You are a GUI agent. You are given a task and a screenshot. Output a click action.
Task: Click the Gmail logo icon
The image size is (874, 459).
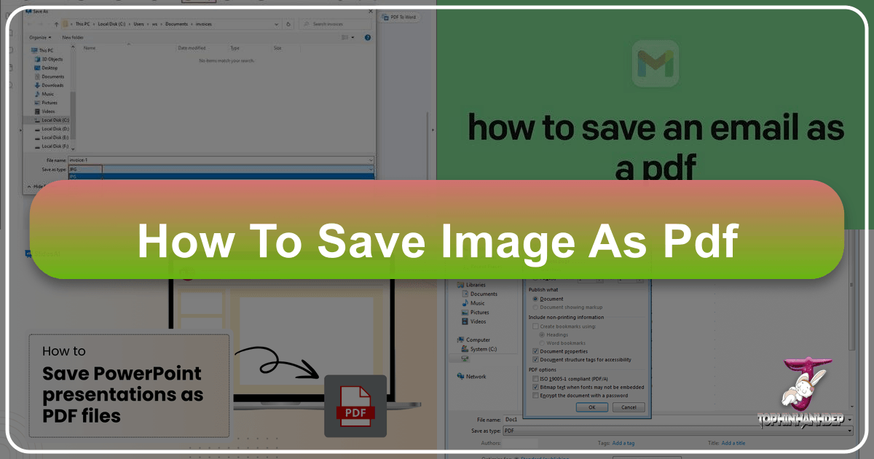655,64
